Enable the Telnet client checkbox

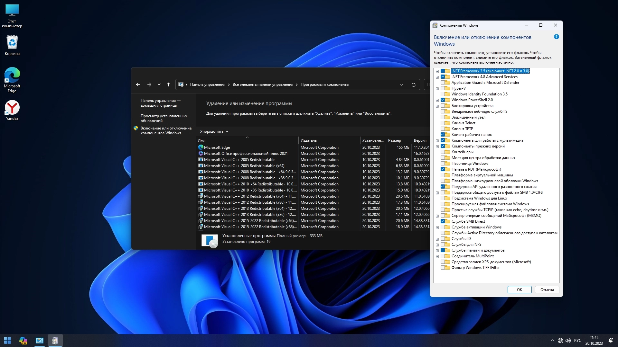[443, 123]
